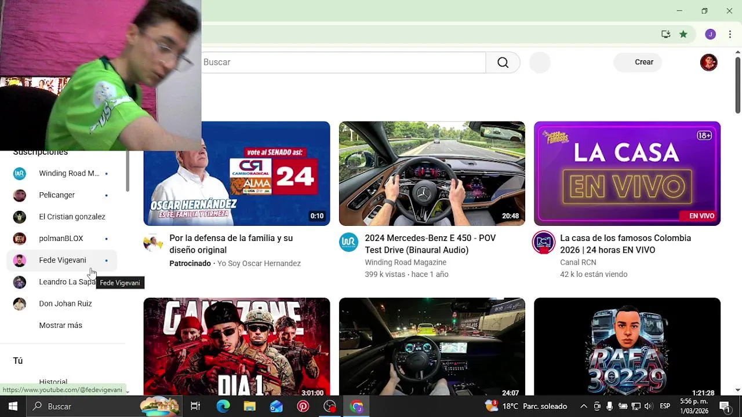Open polmanBLOX channel avatar in sidebar
Image resolution: width=742 pixels, height=417 pixels.
tap(20, 239)
